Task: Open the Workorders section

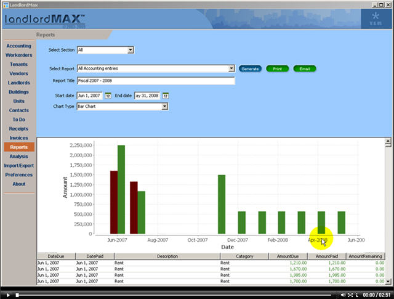Action: 19,55
